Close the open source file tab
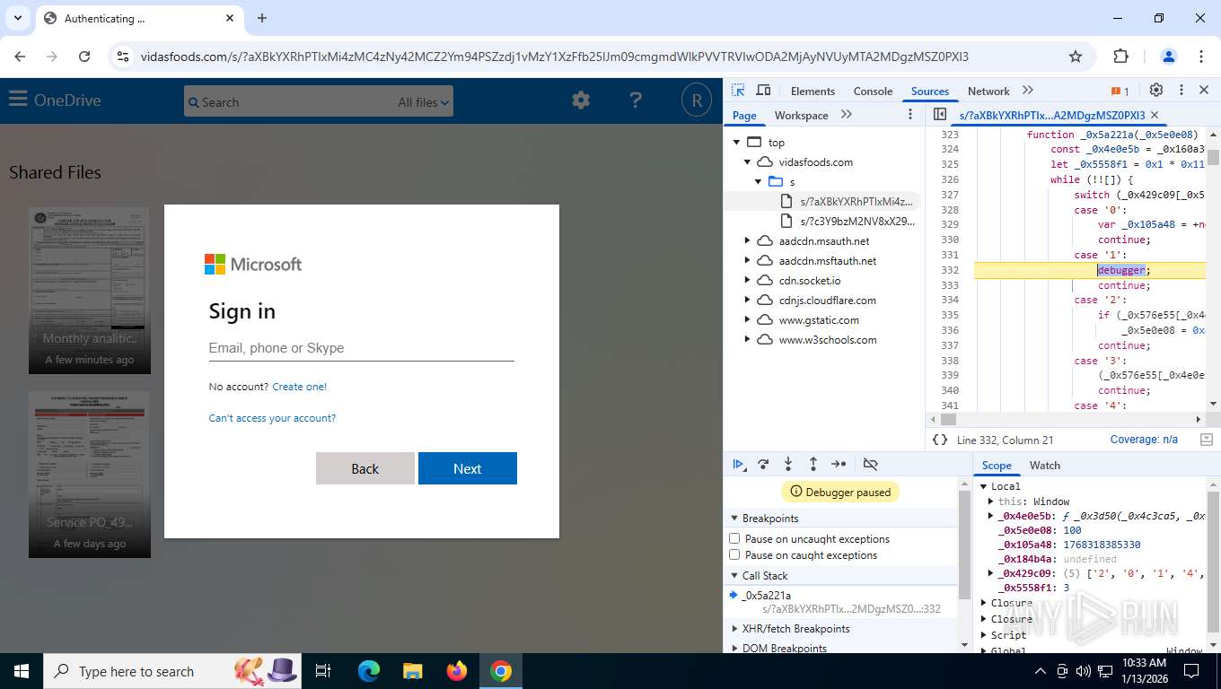 click(x=1155, y=115)
